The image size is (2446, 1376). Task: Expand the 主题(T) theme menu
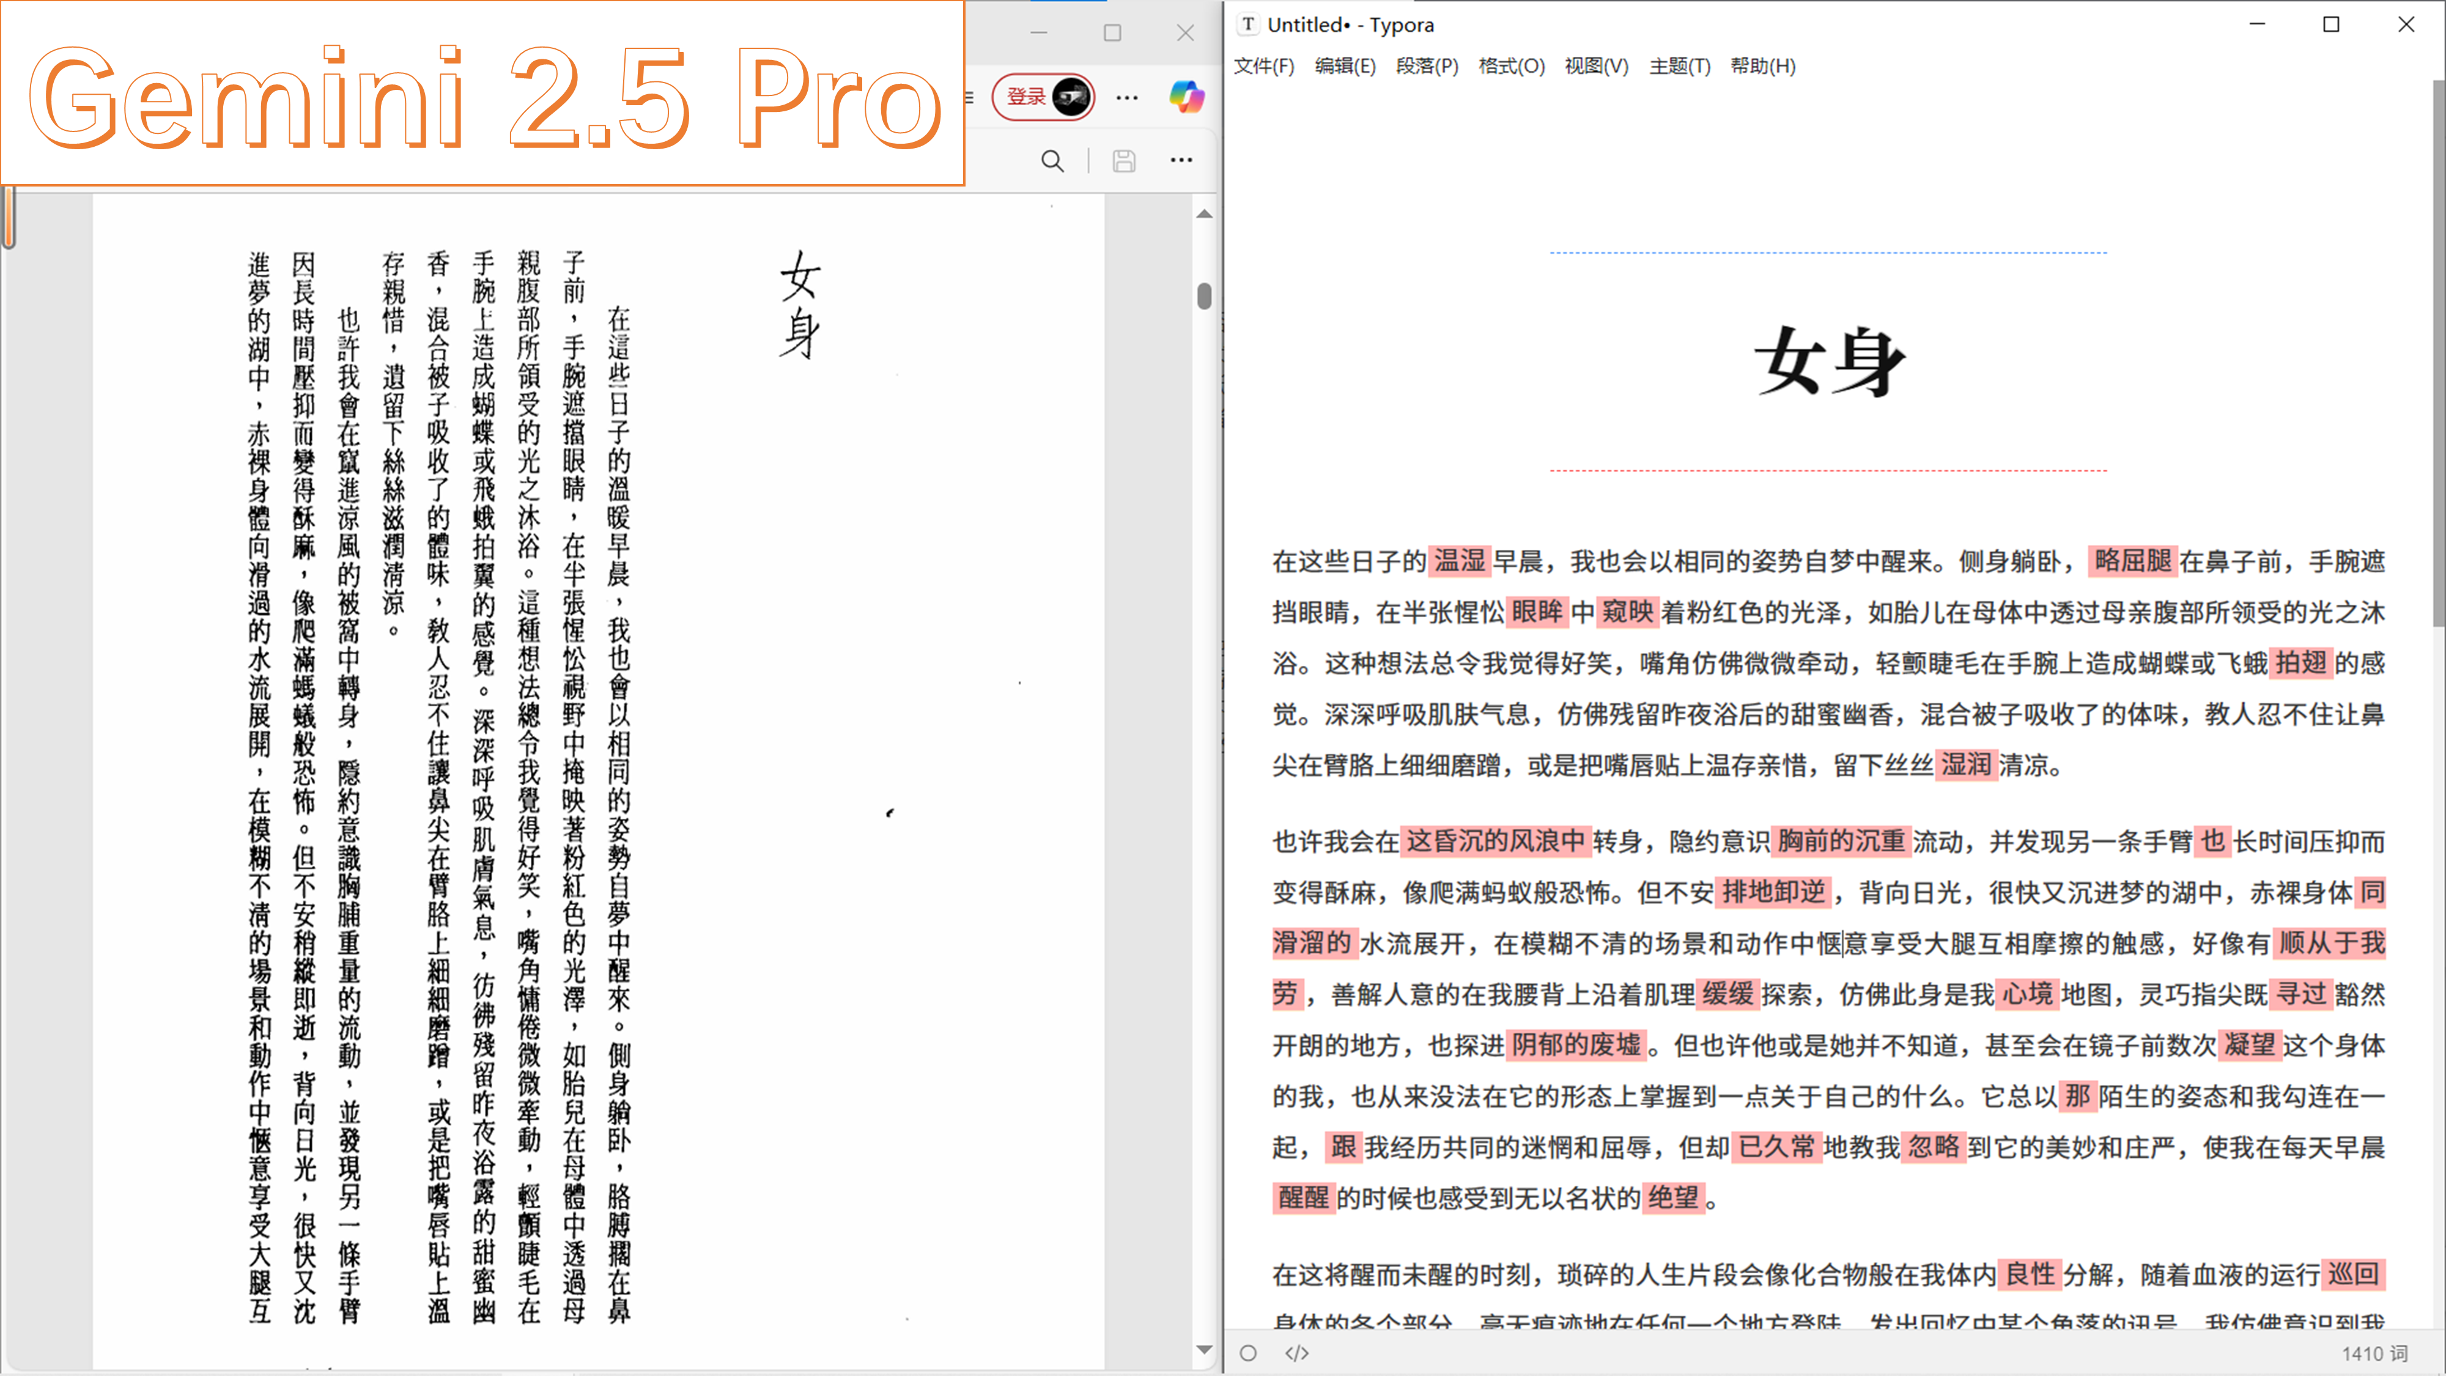1680,67
